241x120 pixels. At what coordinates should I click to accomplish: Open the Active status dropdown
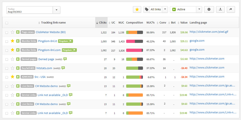[x=199, y=9]
